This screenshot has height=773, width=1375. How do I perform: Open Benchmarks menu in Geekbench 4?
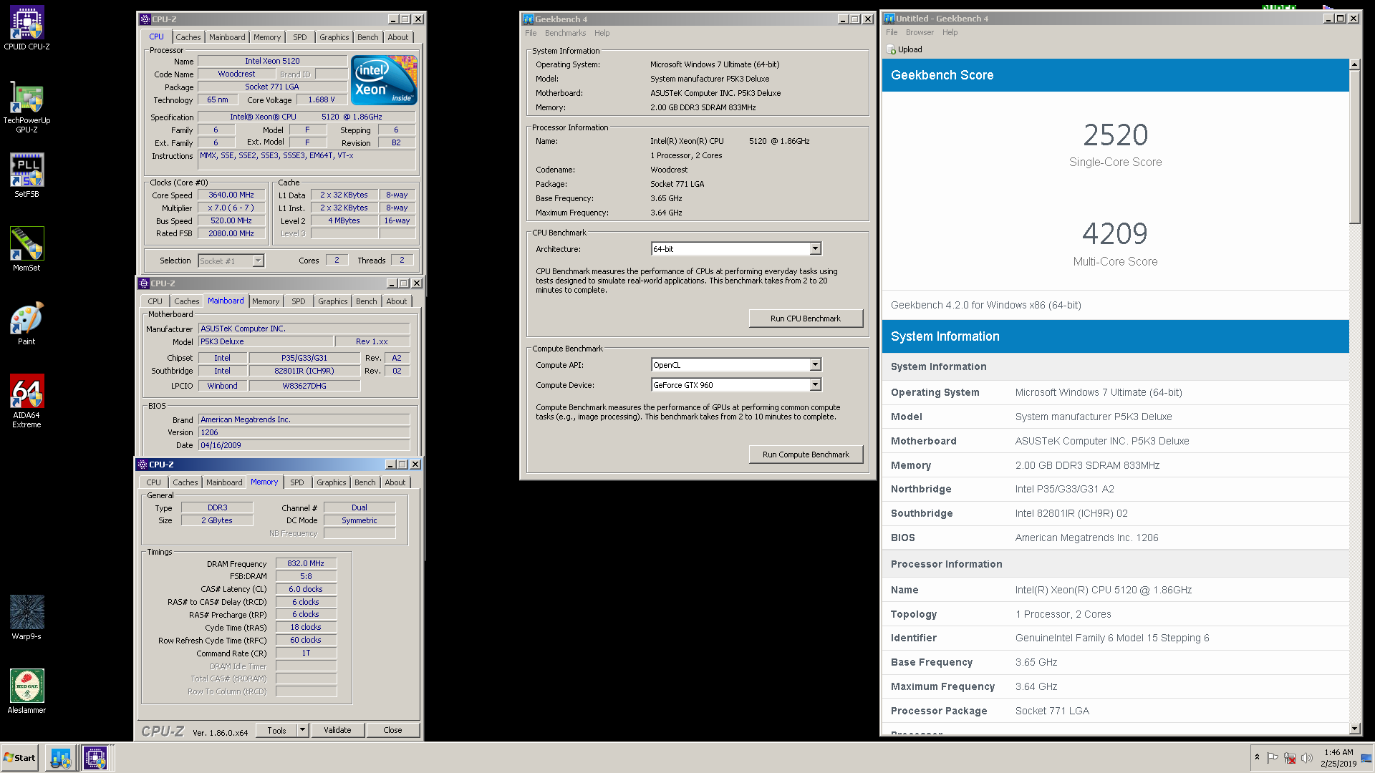(565, 33)
